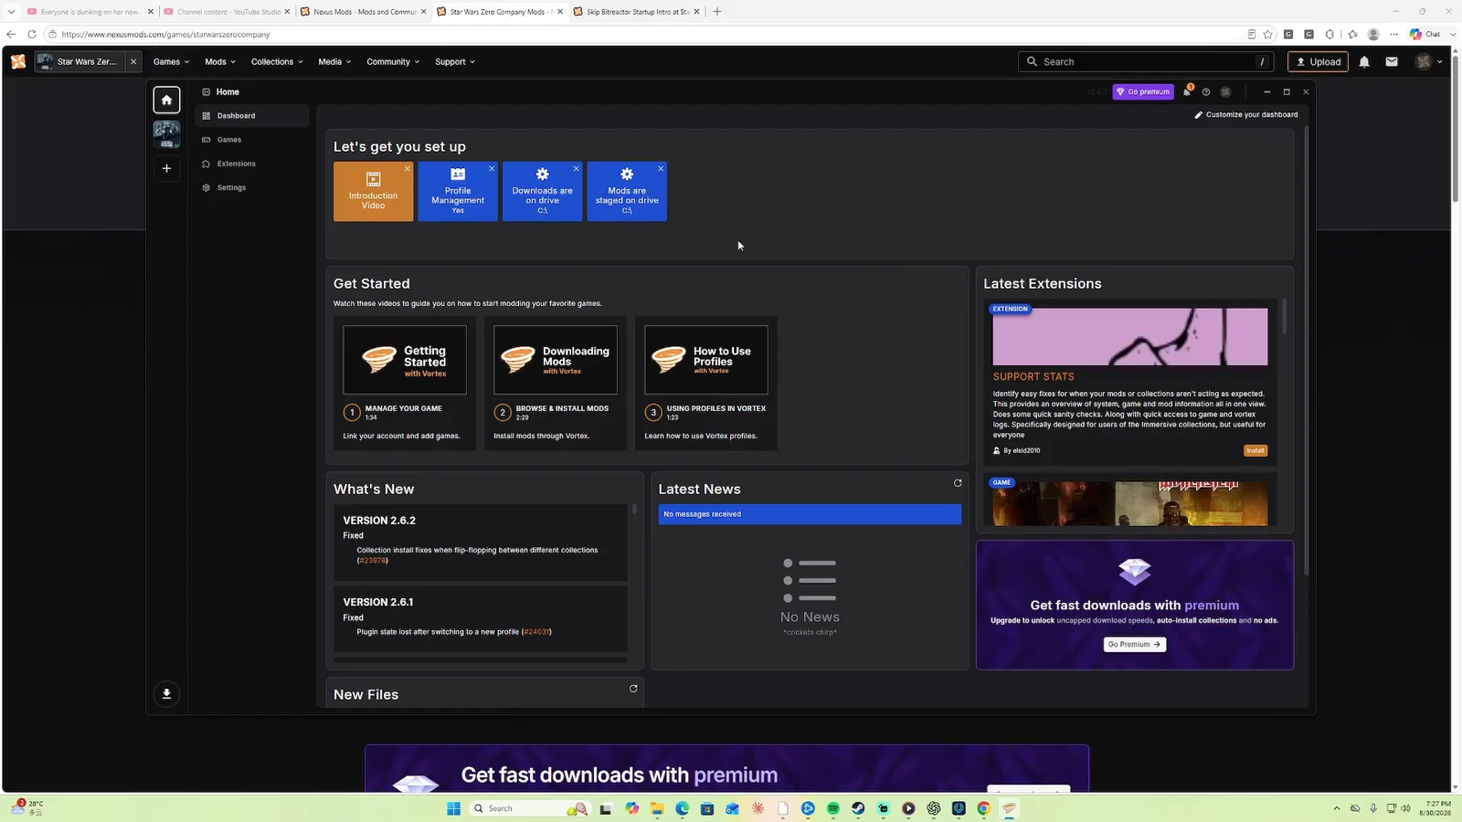This screenshot has height=822, width=1462.
Task: Open Google Chrome from the taskbar
Action: click(x=983, y=808)
